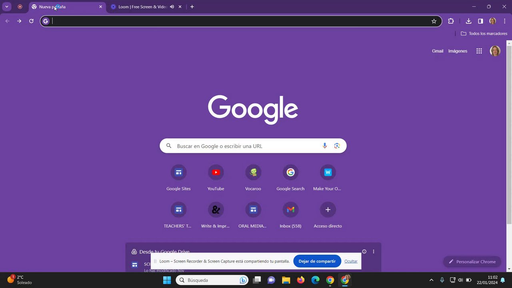
Task: Open a new tab with plus button
Action: (192, 7)
